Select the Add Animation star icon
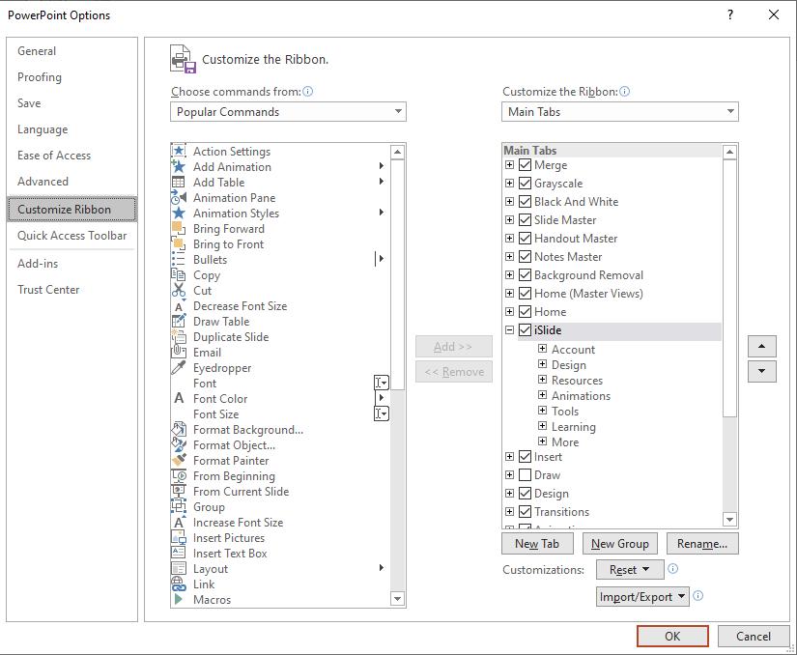Viewport: 797px width, 655px height. tap(179, 167)
